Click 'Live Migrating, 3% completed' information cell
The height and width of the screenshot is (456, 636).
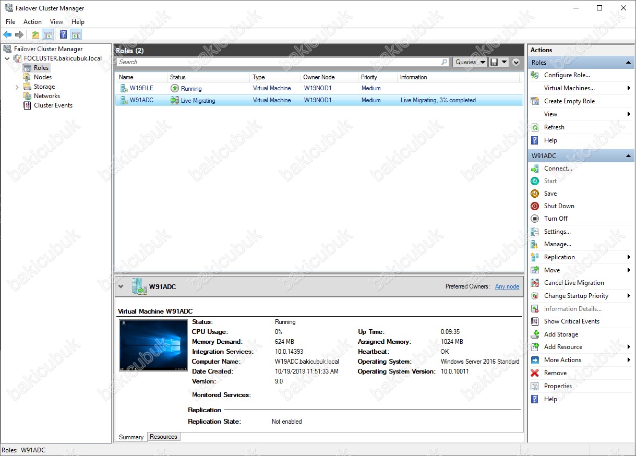pyautogui.click(x=438, y=100)
